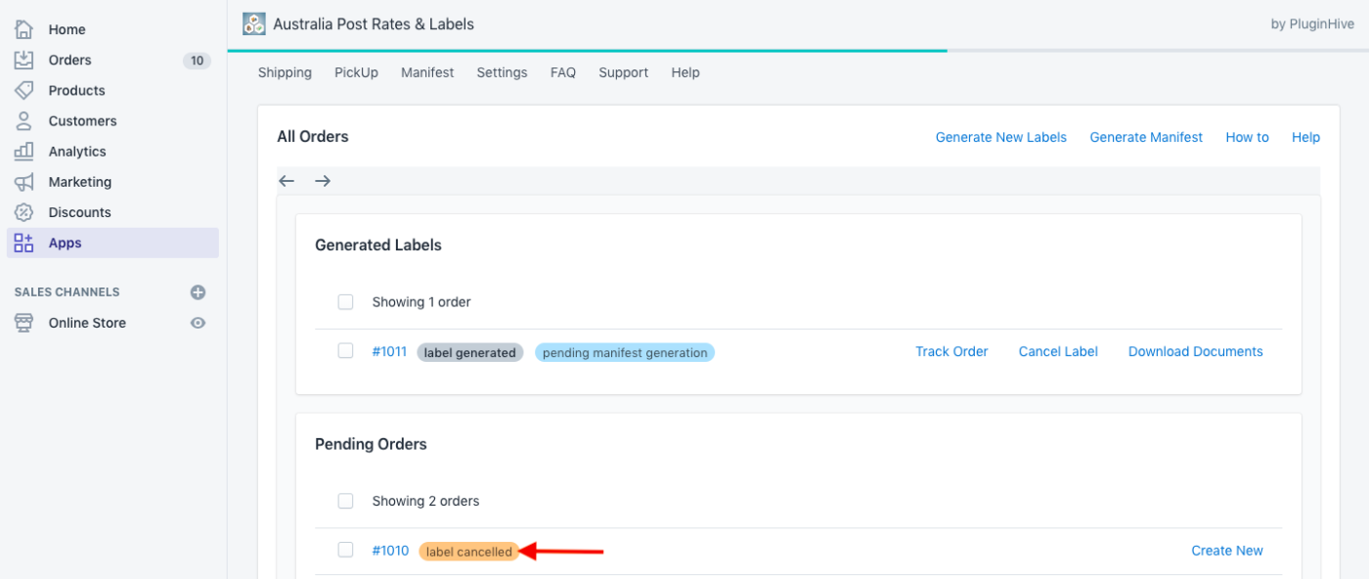Click the Orders inbox icon
The image size is (1369, 579).
pos(23,60)
